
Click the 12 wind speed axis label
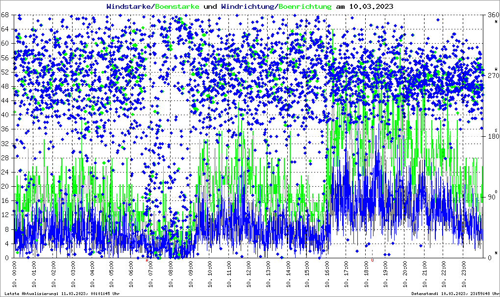tap(5, 215)
